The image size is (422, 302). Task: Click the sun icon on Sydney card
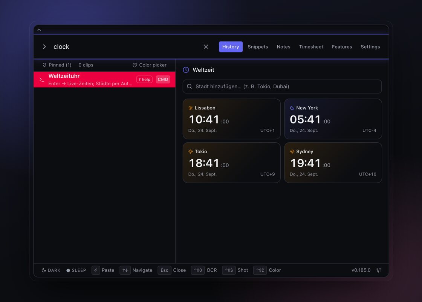pyautogui.click(x=292, y=151)
